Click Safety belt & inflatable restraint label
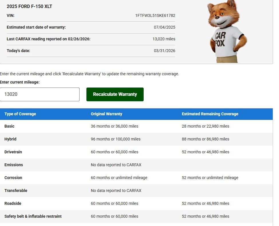This screenshot has width=279, height=226. 33,216
